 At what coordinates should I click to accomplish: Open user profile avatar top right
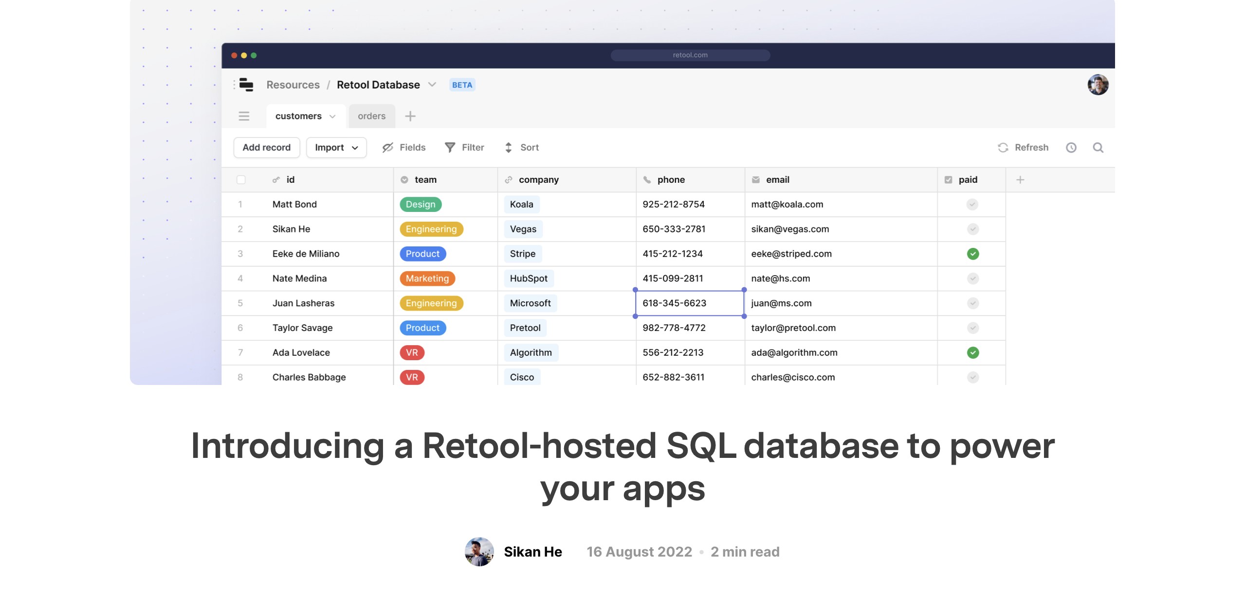(x=1098, y=85)
